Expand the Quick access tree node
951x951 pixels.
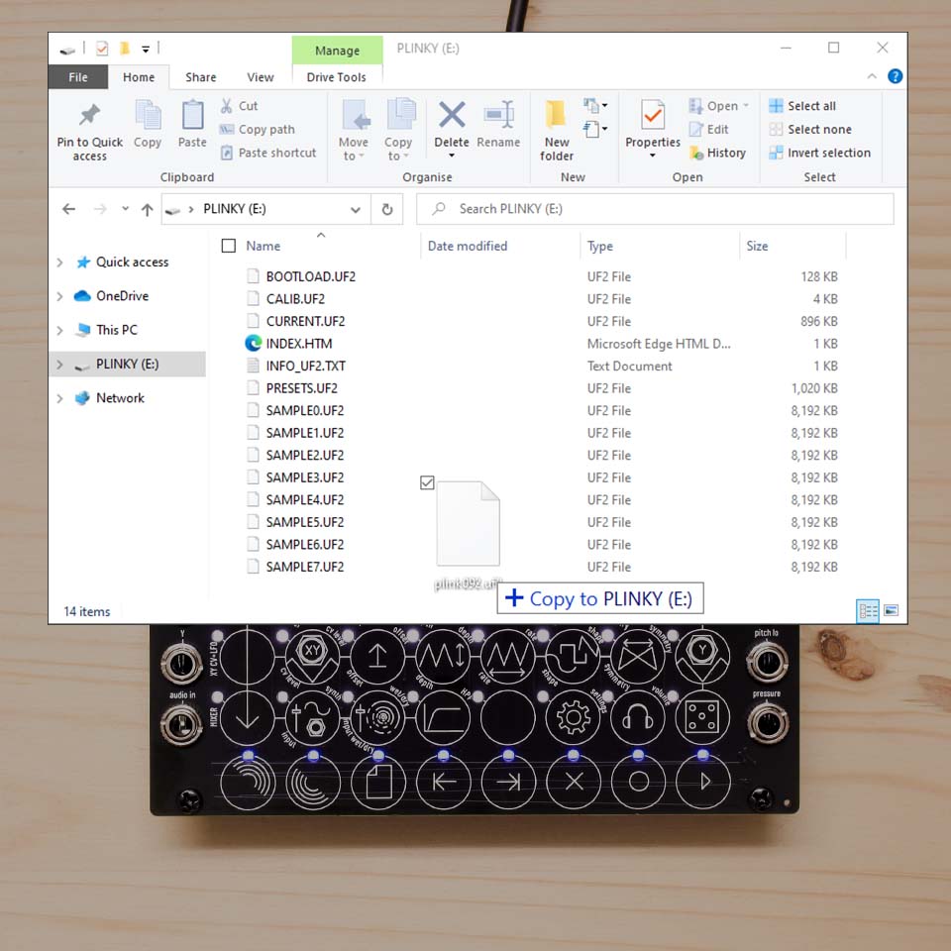[59, 262]
